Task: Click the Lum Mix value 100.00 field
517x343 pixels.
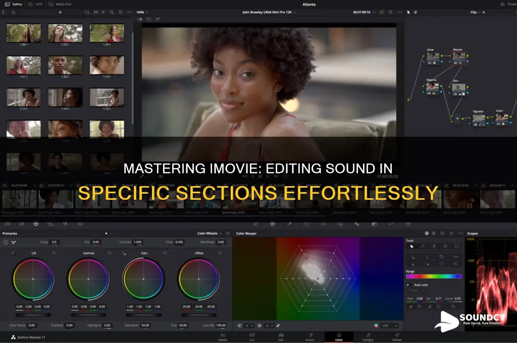Action: click(x=221, y=325)
